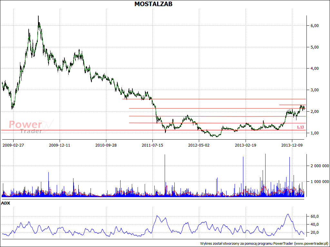Click the 60,0 ADX axis label

[315, 216]
